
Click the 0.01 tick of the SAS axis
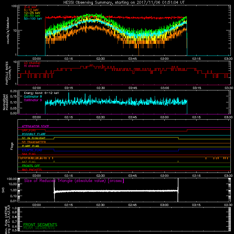13,201
